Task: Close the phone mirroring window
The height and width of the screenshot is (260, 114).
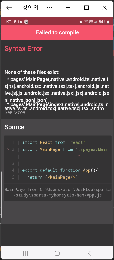Action: [105, 8]
